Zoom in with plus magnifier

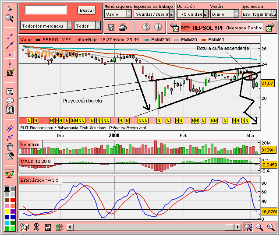pyautogui.click(x=271, y=227)
